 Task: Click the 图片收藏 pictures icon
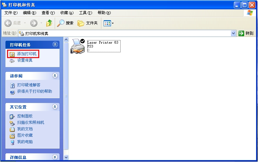[x=12, y=136]
